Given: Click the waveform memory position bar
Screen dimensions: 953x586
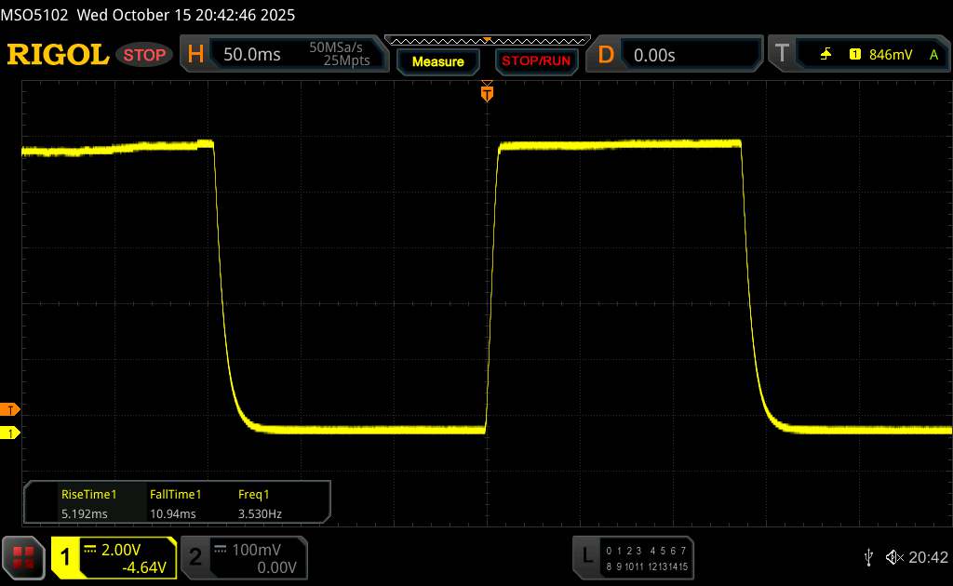Looking at the screenshot, I should coord(486,40).
